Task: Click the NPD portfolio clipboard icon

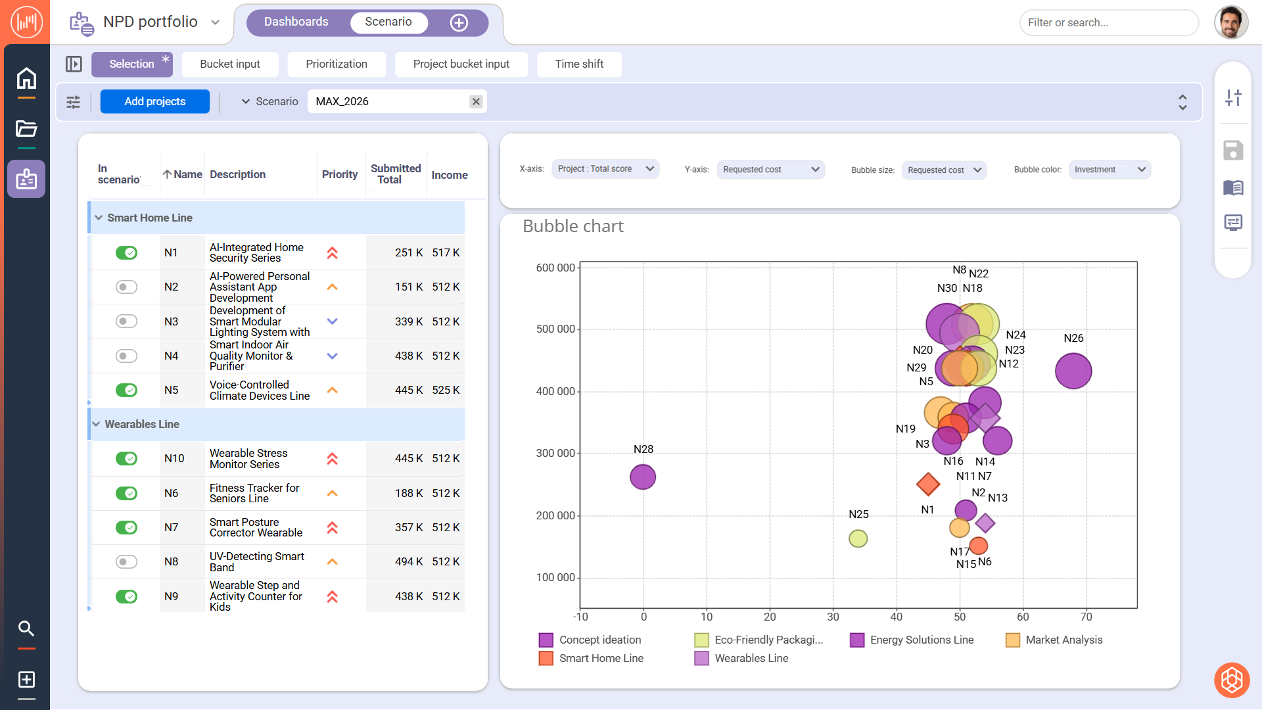Action: pos(82,23)
